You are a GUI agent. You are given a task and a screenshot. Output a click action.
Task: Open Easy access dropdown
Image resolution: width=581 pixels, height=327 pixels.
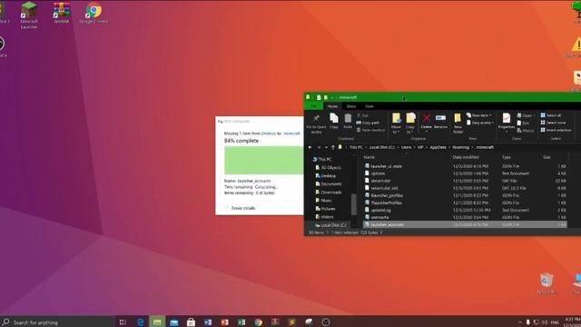tap(480, 123)
